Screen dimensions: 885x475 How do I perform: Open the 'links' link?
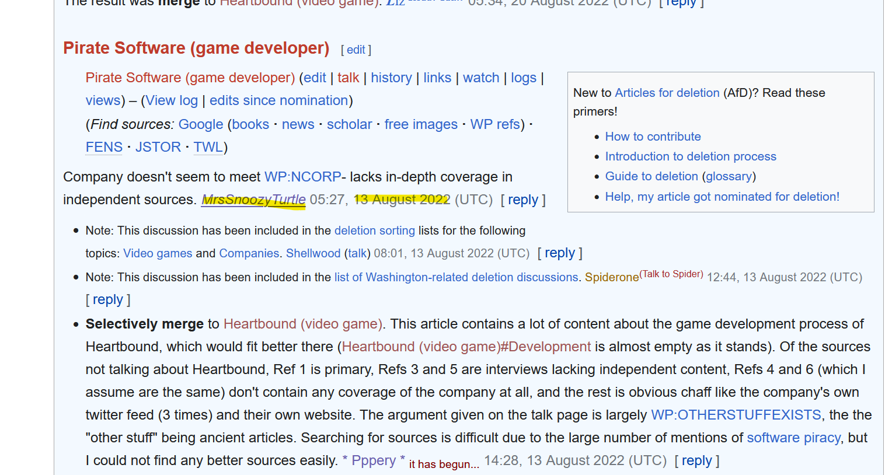(x=437, y=78)
